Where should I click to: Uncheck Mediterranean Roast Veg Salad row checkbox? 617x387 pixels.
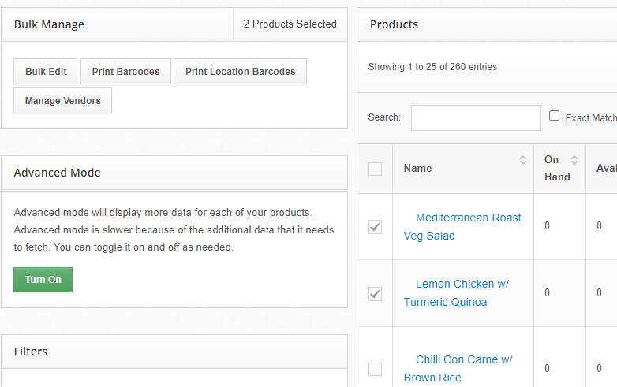376,227
